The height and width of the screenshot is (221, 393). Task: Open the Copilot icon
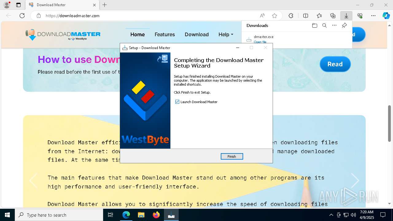click(x=386, y=16)
